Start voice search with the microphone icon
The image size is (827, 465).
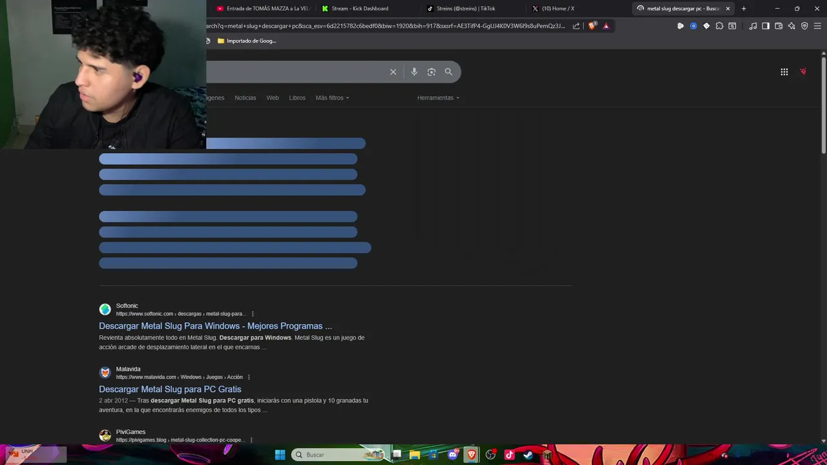point(414,72)
